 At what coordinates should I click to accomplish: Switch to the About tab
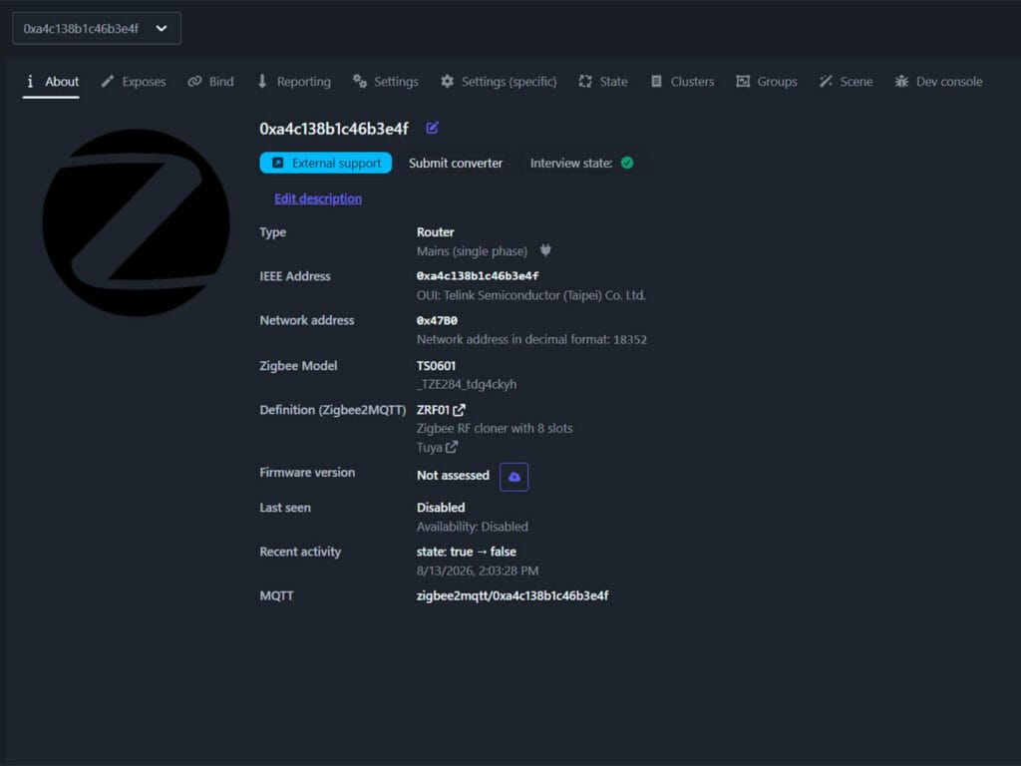(52, 82)
